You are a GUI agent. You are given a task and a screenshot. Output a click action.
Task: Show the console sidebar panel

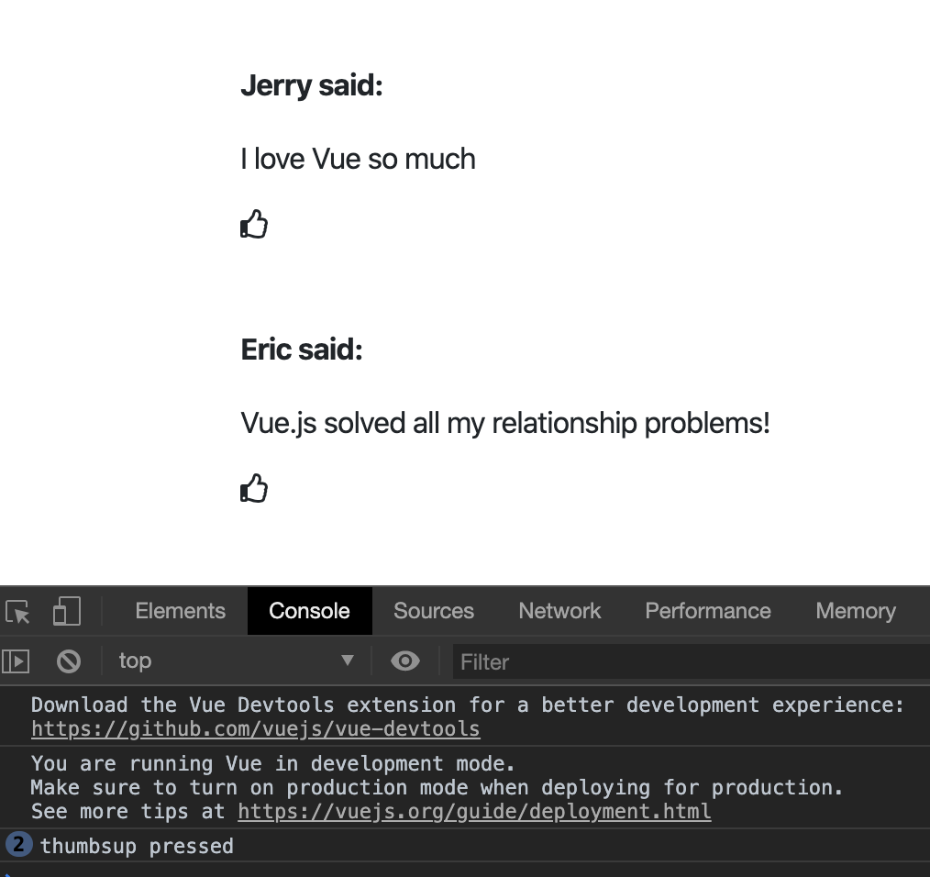click(16, 661)
